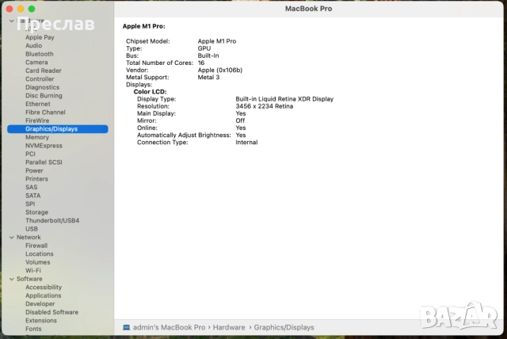
Task: Open Accessibility under Software
Action: pos(44,288)
